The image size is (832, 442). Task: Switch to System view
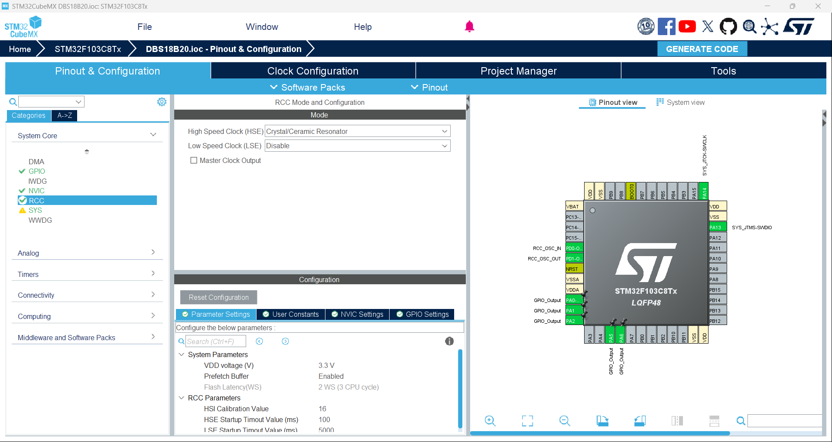coord(680,103)
